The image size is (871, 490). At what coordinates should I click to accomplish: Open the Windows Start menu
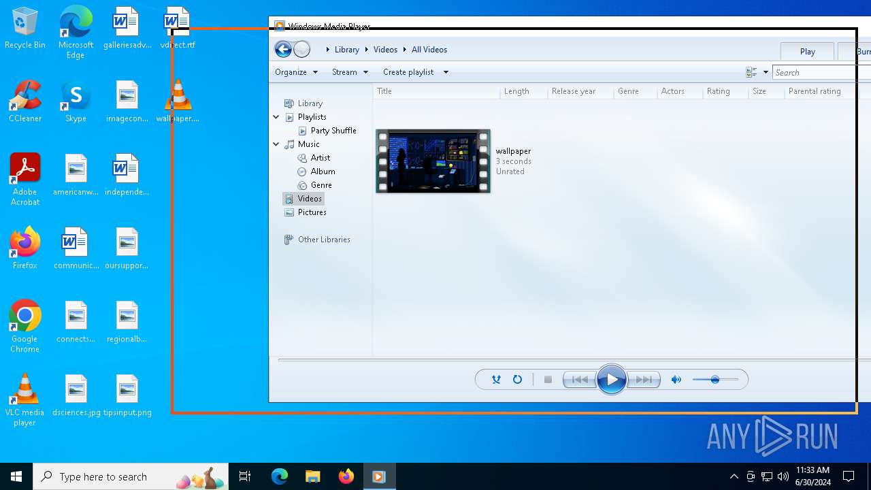coord(16,476)
